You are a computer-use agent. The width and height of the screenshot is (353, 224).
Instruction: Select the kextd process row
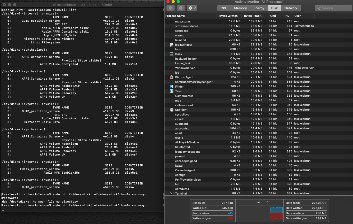point(259,166)
